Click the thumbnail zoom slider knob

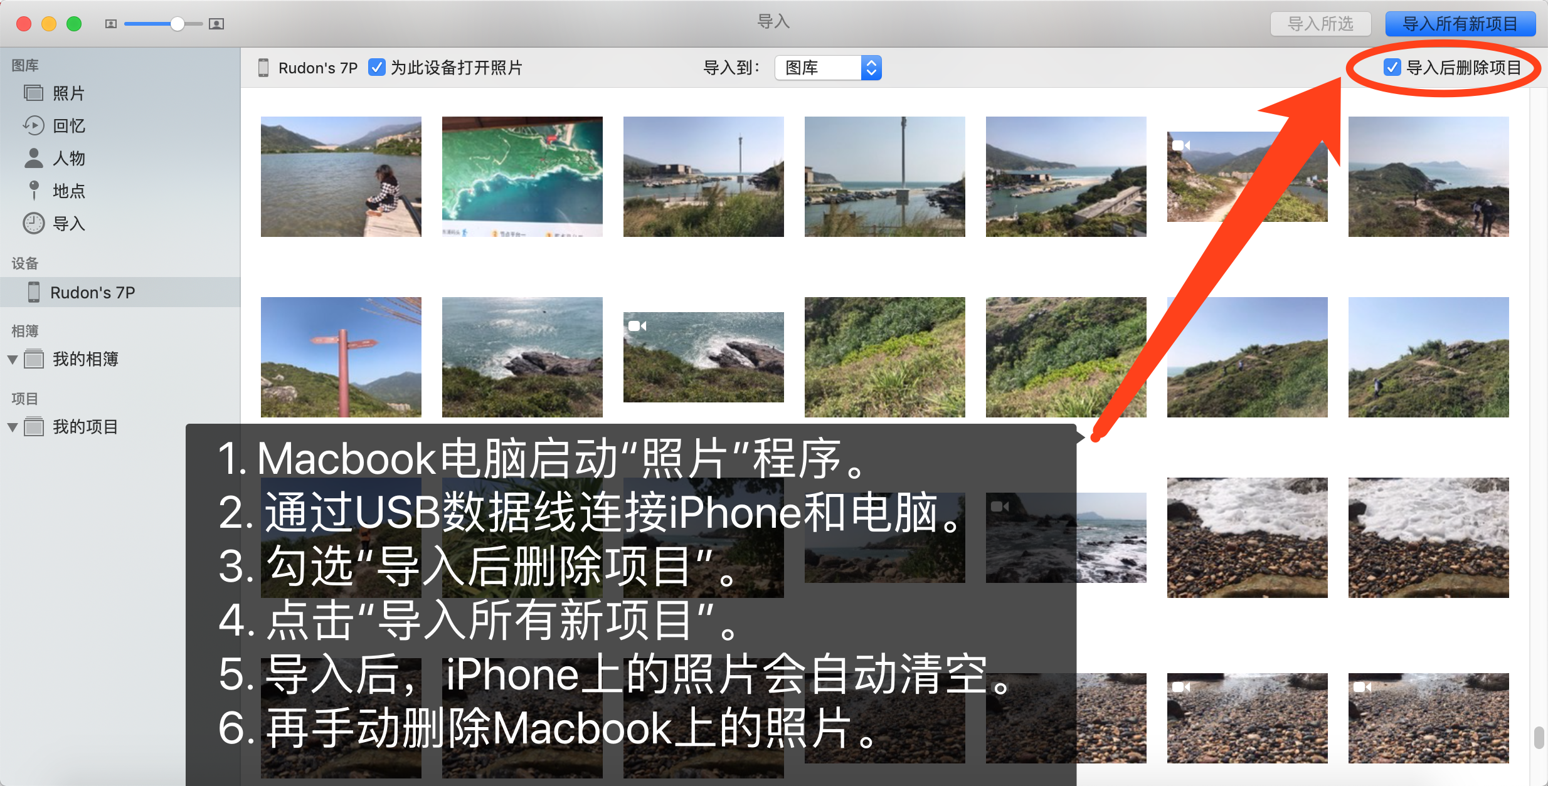click(x=178, y=24)
